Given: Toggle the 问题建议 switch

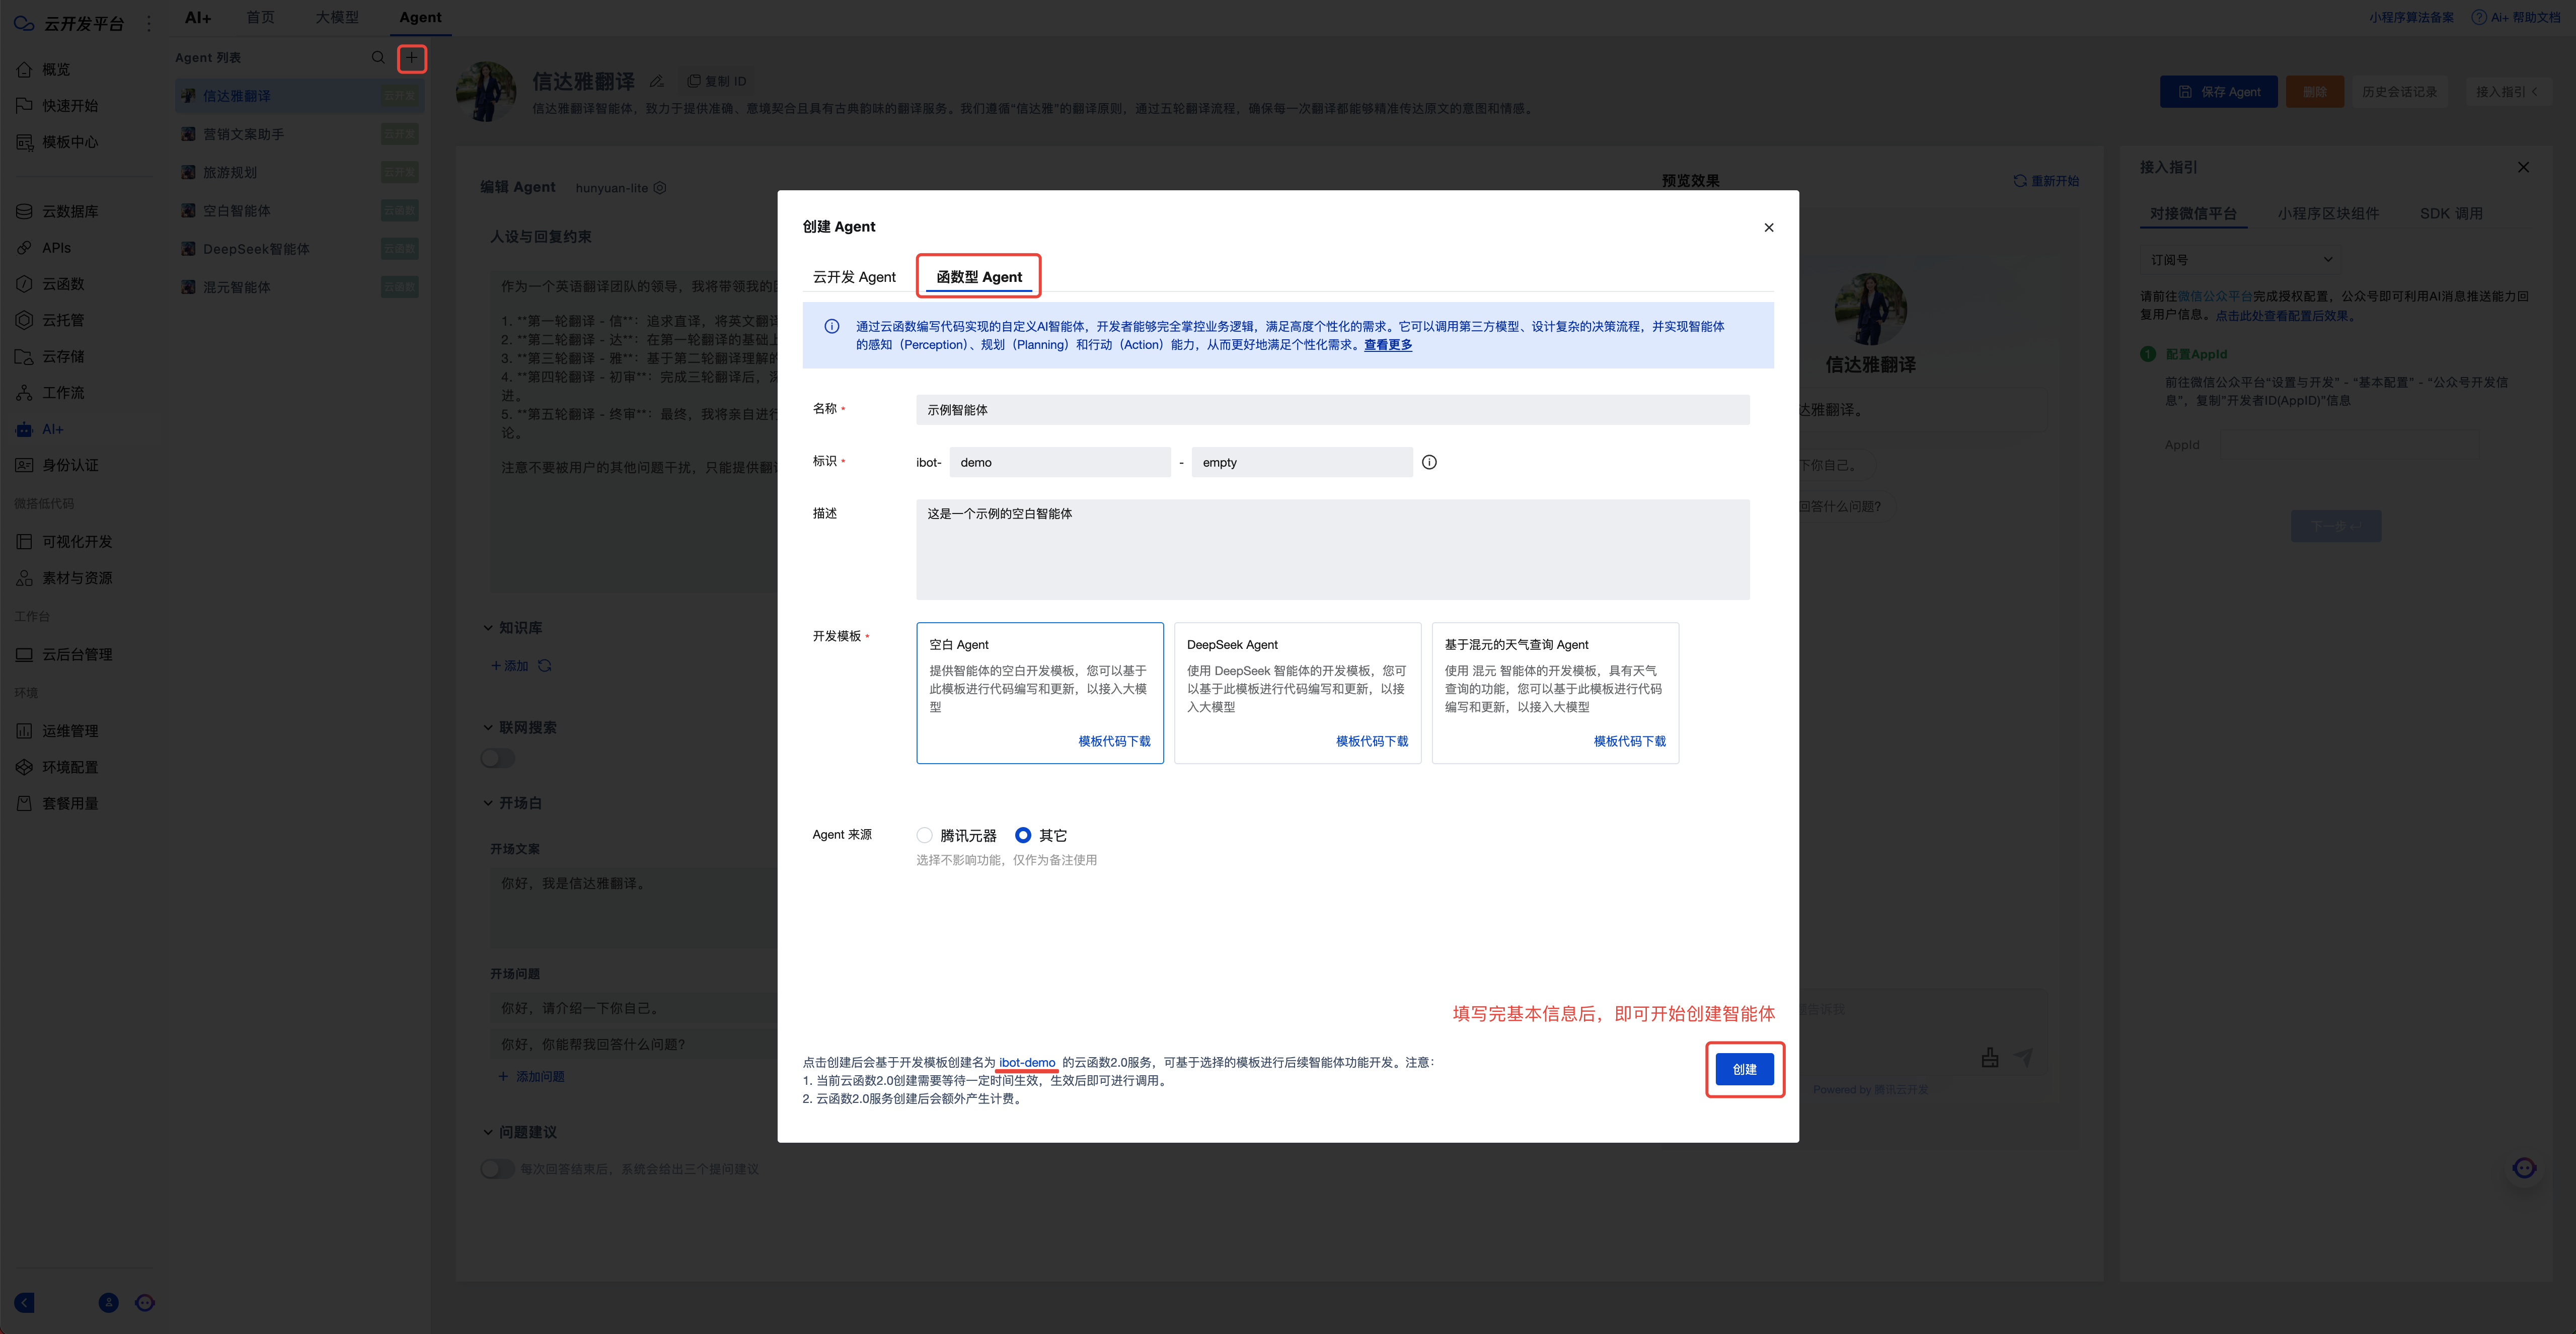Looking at the screenshot, I should click(x=497, y=1168).
